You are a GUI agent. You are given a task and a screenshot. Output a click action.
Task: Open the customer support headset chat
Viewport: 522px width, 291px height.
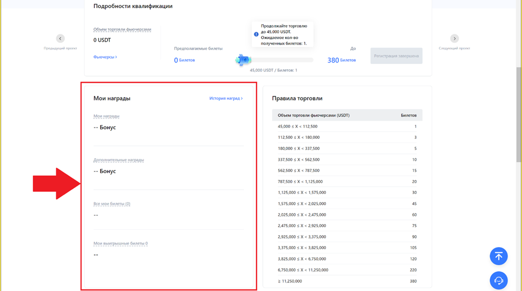(498, 280)
